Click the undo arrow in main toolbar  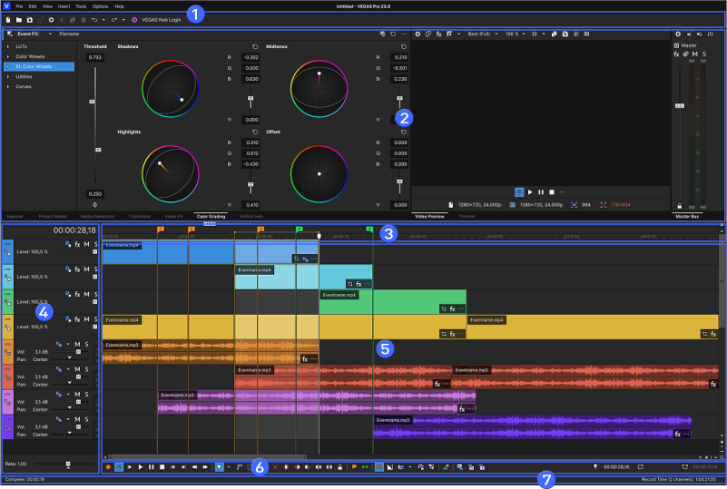point(93,19)
